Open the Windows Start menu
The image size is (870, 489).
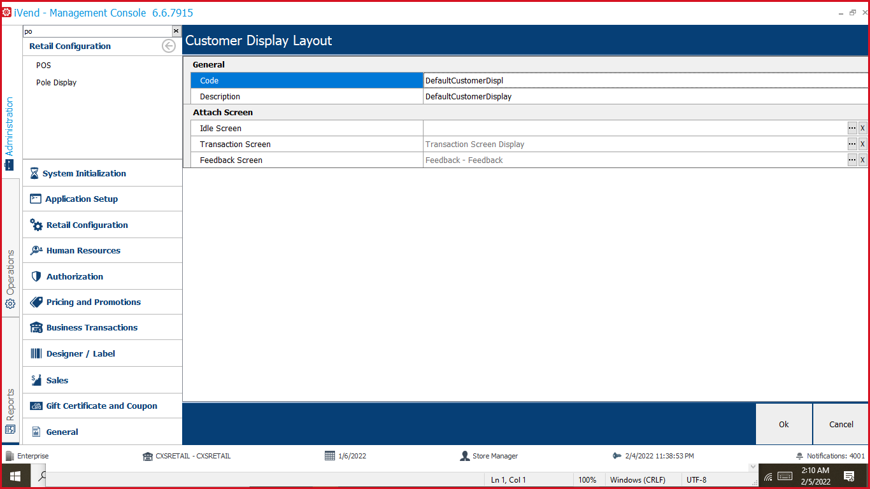[15, 476]
